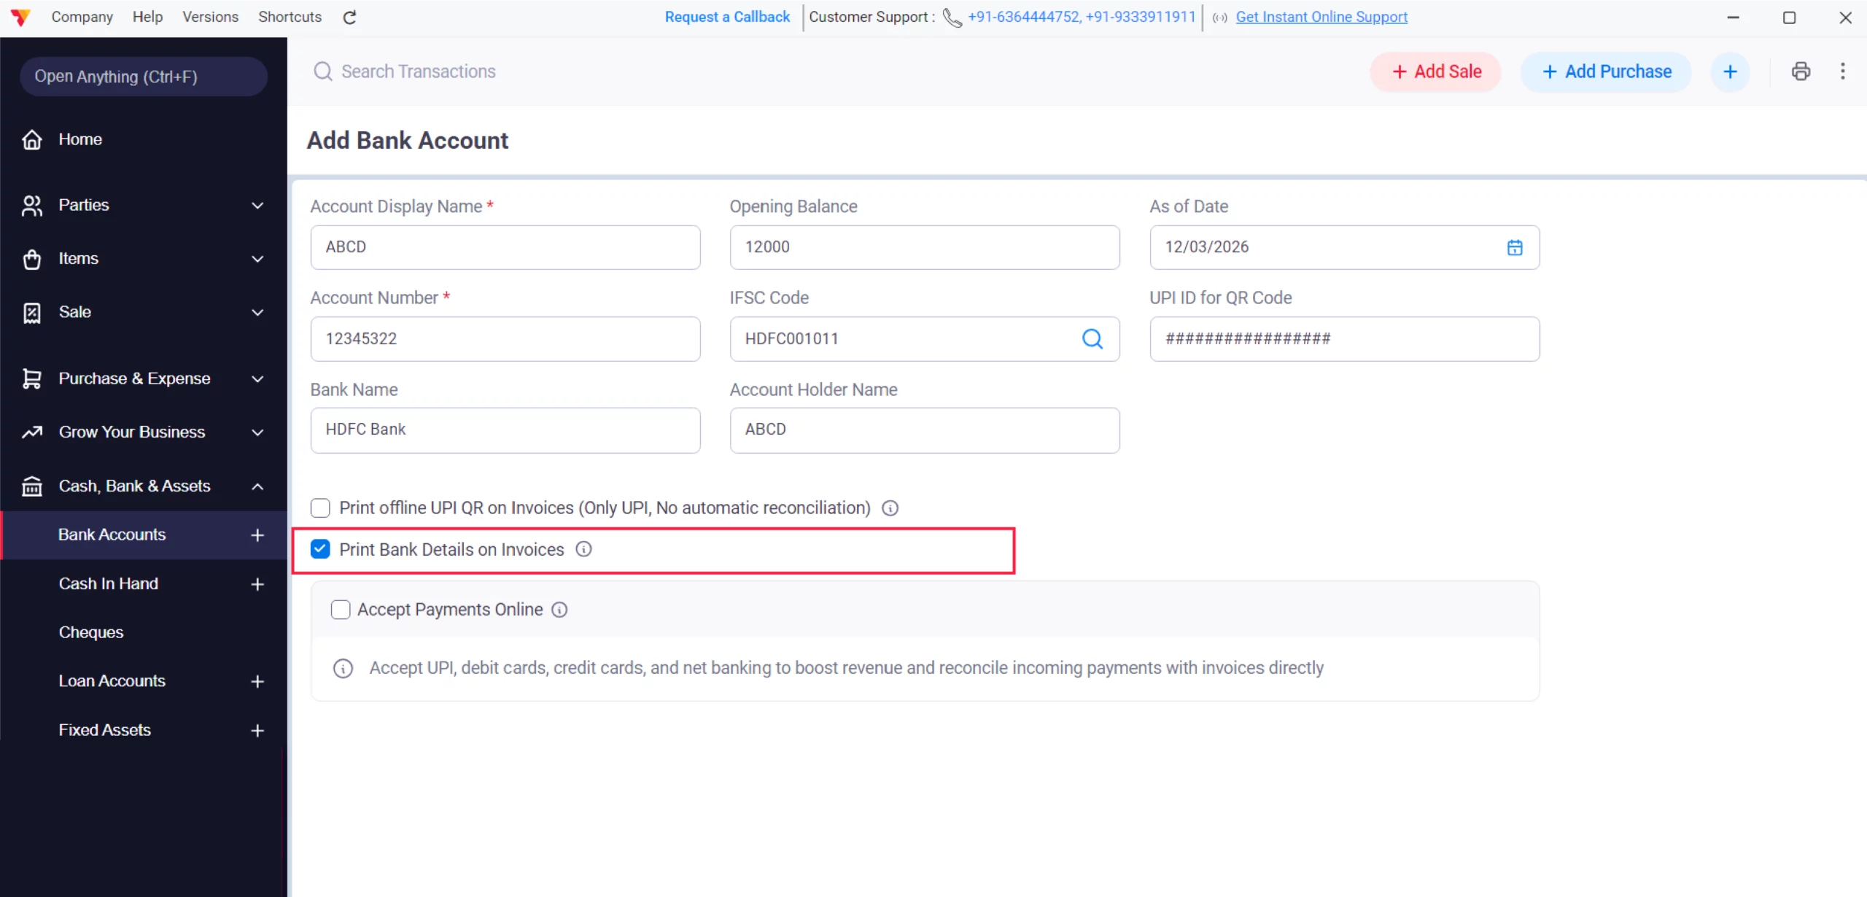Click the round blue plus button
The image size is (1867, 897).
[1730, 71]
